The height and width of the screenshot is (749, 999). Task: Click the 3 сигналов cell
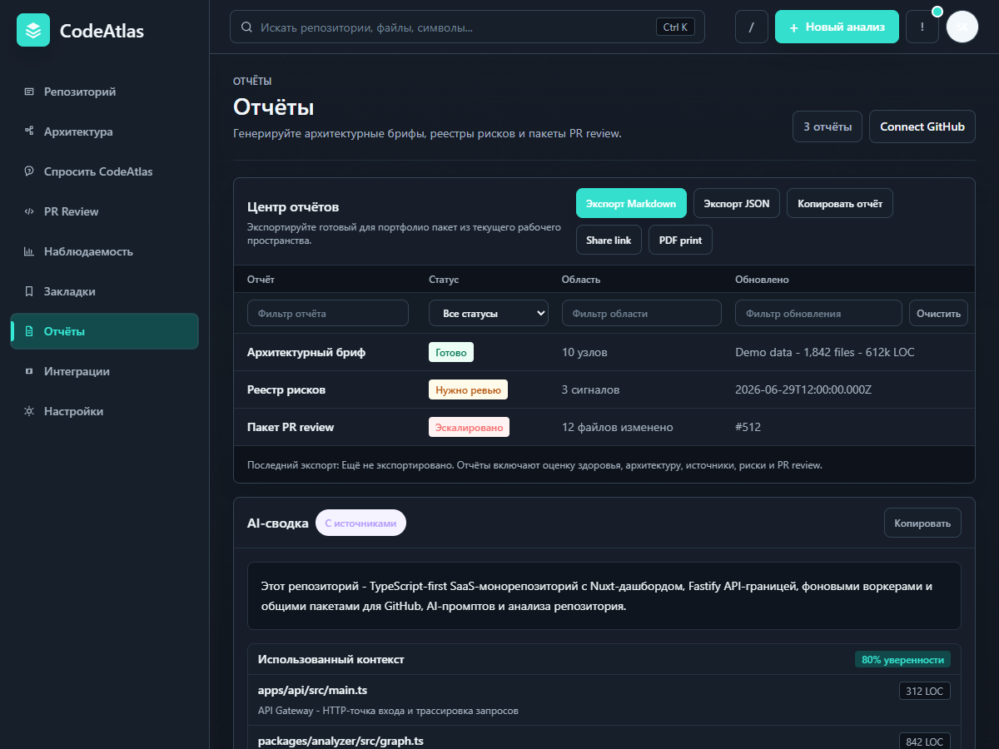(x=590, y=389)
